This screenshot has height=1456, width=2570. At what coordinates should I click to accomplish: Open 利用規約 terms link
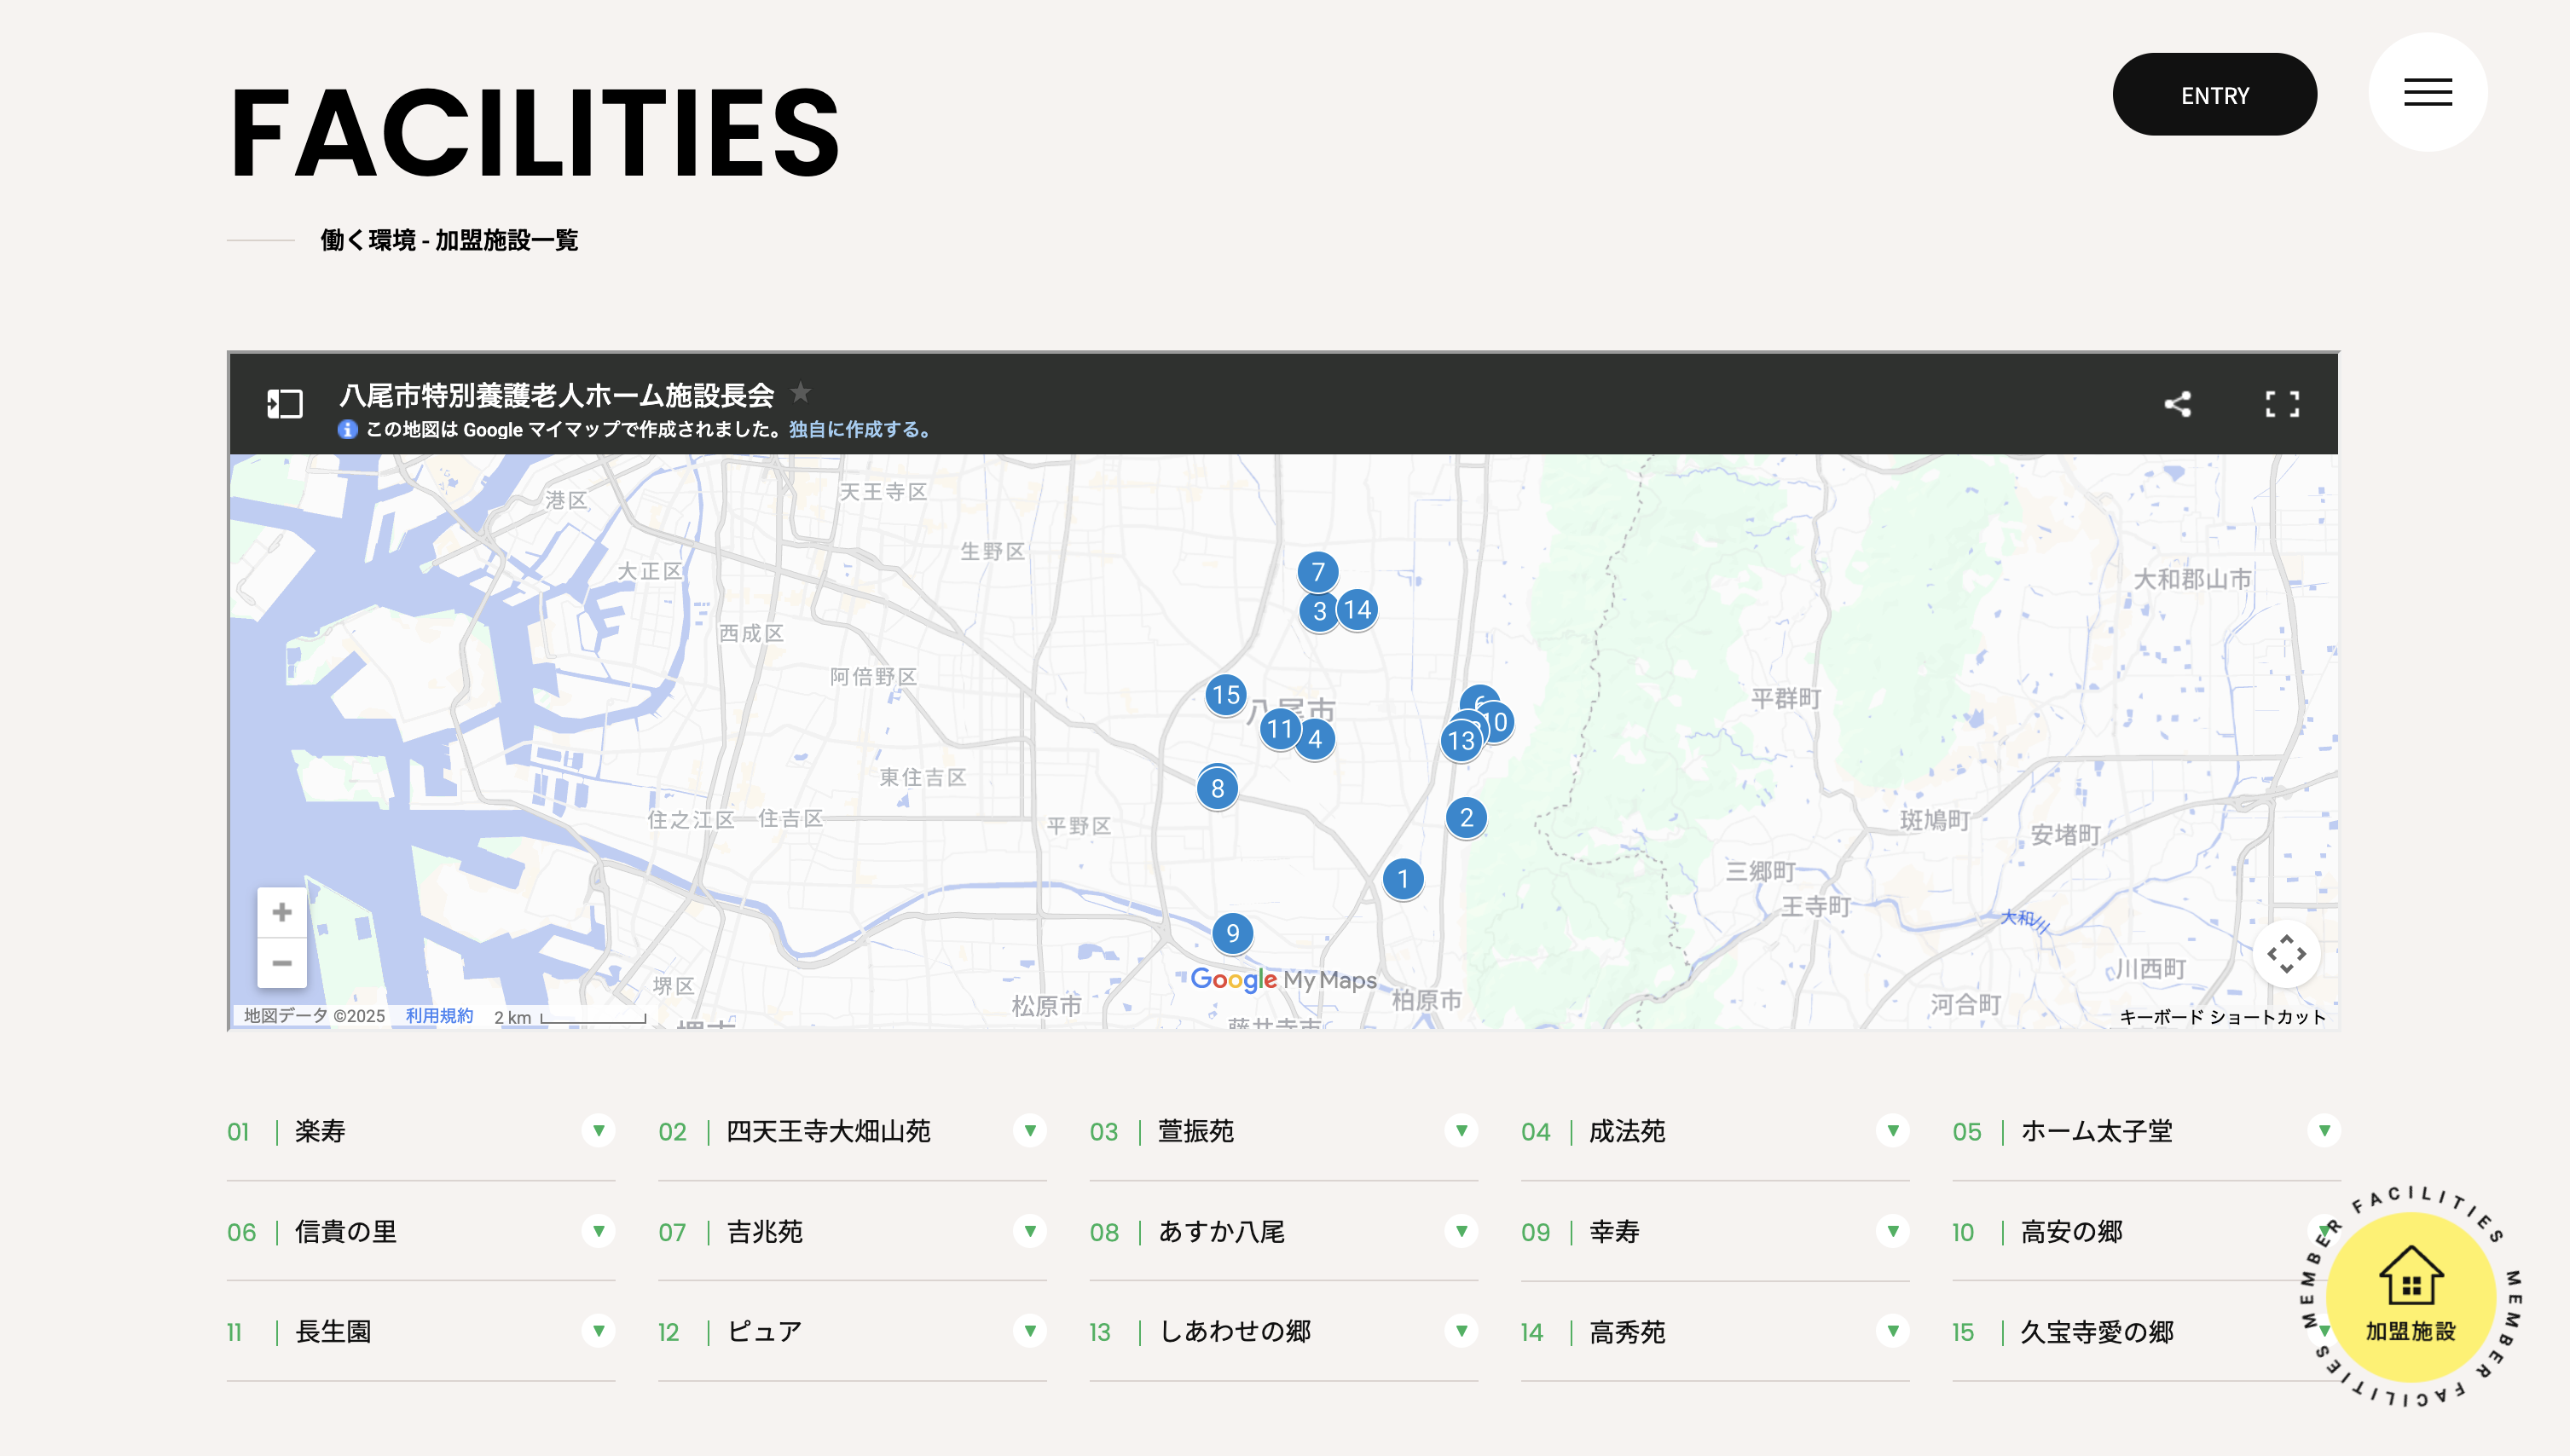(439, 1016)
